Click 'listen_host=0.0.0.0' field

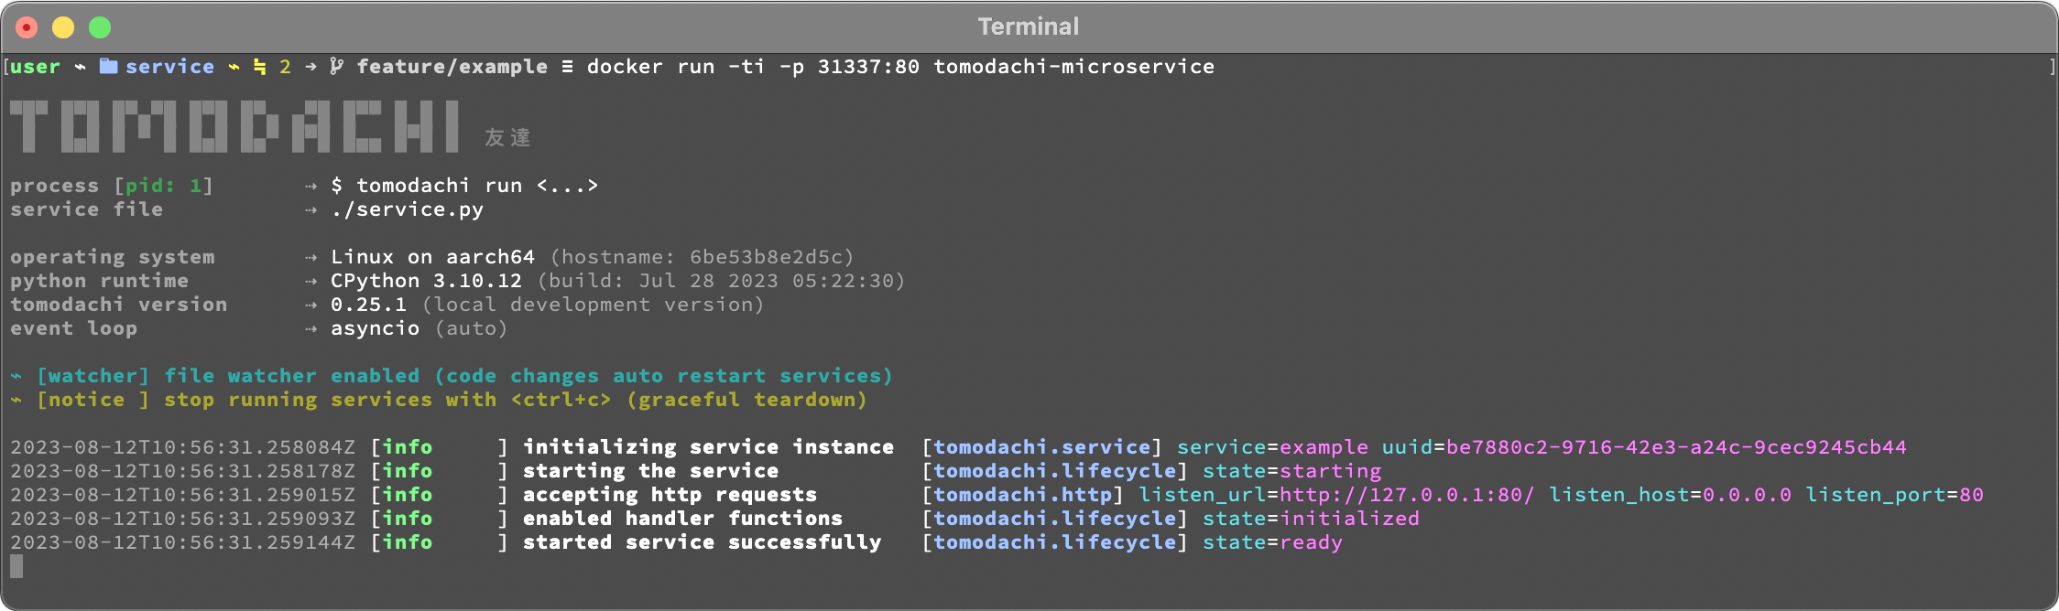pos(1670,495)
